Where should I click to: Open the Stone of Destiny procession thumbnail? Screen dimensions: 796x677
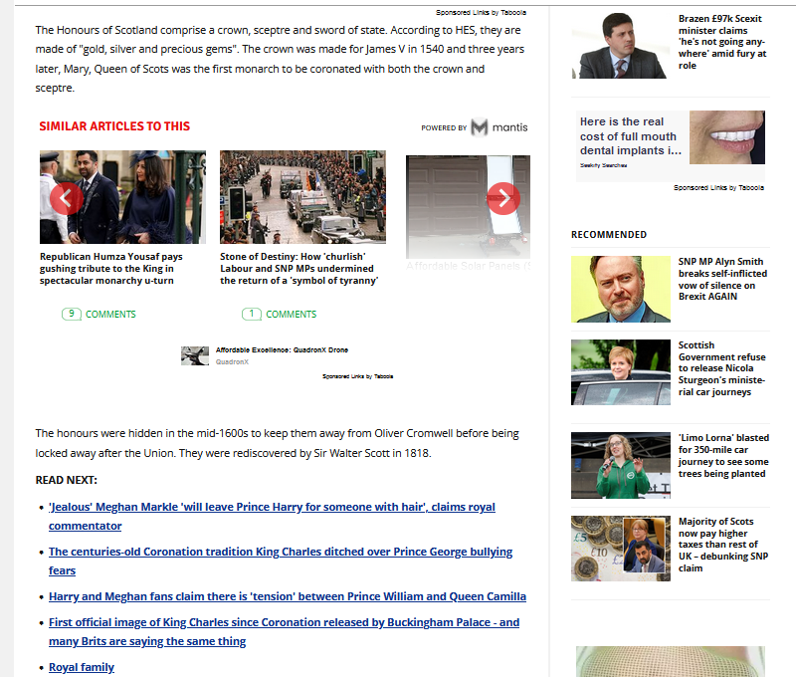pos(302,197)
